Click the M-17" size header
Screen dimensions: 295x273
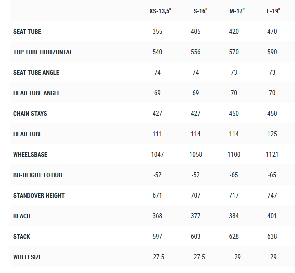pyautogui.click(x=237, y=11)
